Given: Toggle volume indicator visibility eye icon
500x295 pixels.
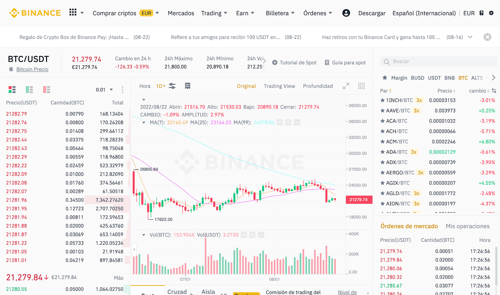Looking at the screenshot, I should (x=244, y=235).
